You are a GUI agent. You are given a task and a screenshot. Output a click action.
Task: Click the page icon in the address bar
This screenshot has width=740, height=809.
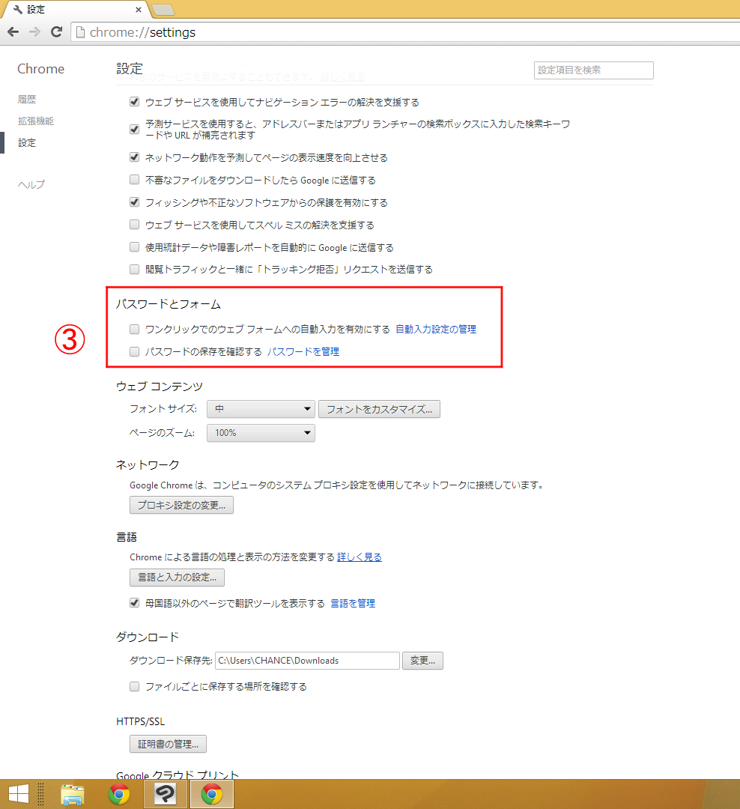pyautogui.click(x=80, y=32)
